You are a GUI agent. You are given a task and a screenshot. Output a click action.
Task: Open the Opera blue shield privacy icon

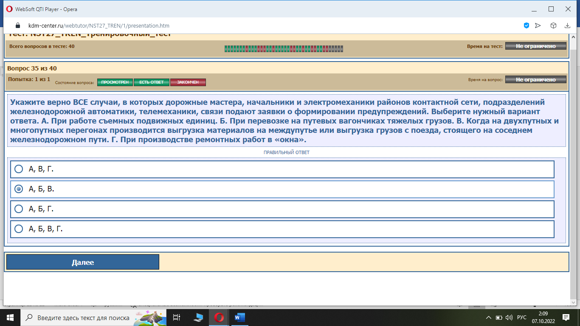(x=527, y=25)
